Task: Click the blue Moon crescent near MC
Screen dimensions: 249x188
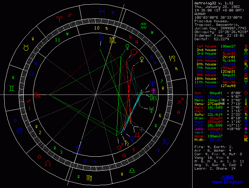Action: tap(102, 37)
